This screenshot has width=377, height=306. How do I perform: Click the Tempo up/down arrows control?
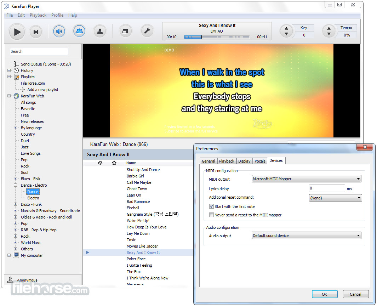pos(329,31)
